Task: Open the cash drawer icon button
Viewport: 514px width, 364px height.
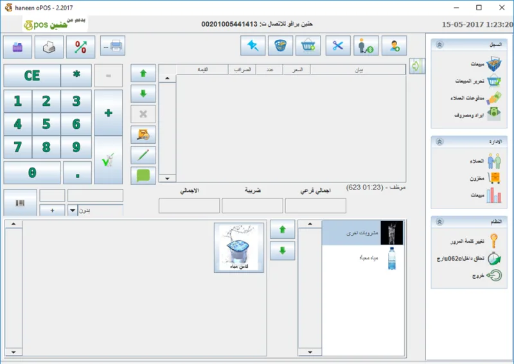Action: click(18, 47)
